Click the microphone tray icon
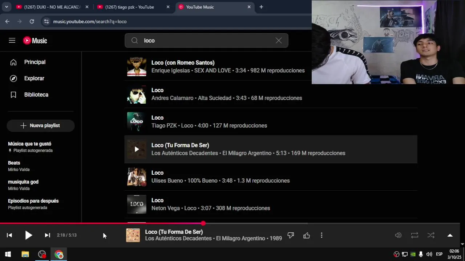The height and width of the screenshot is (261, 465). point(421,254)
